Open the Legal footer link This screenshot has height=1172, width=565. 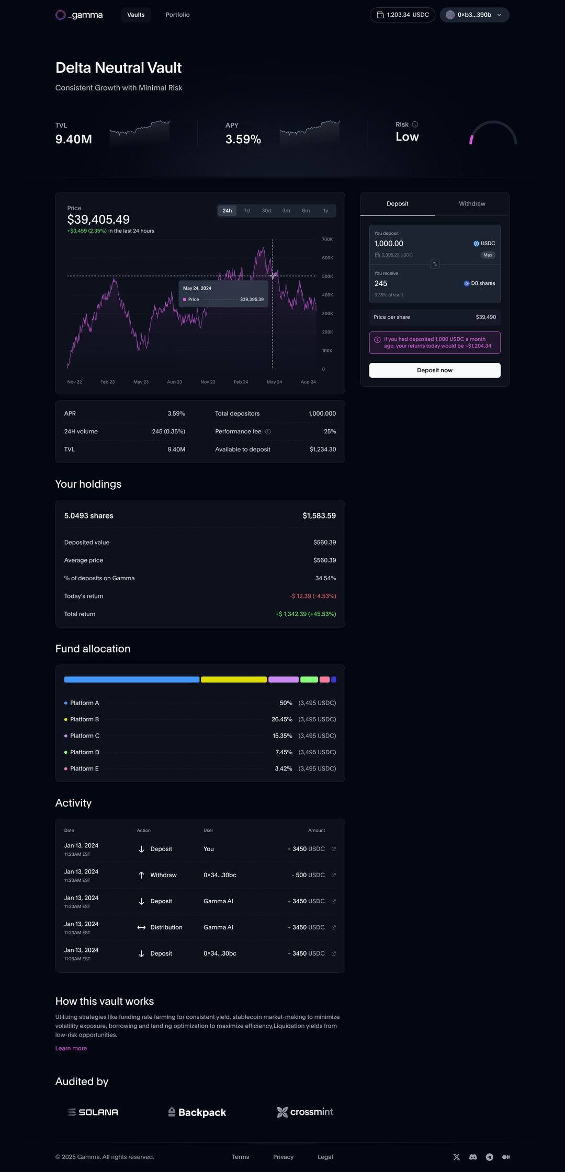[325, 1157]
